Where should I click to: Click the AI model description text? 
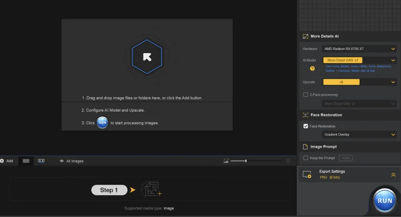pyautogui.click(x=358, y=69)
